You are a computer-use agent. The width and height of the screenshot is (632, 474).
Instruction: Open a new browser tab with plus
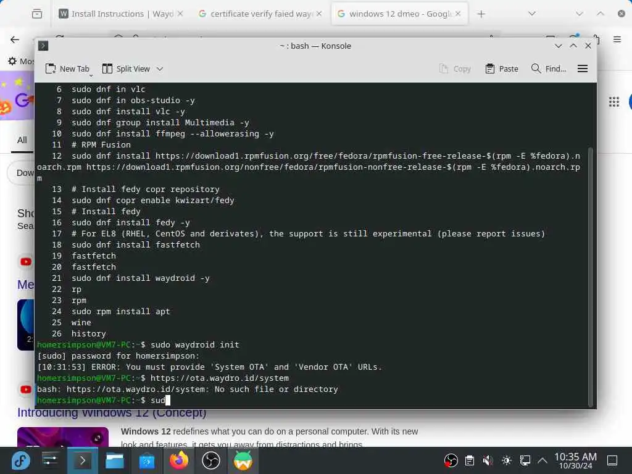tap(481, 14)
